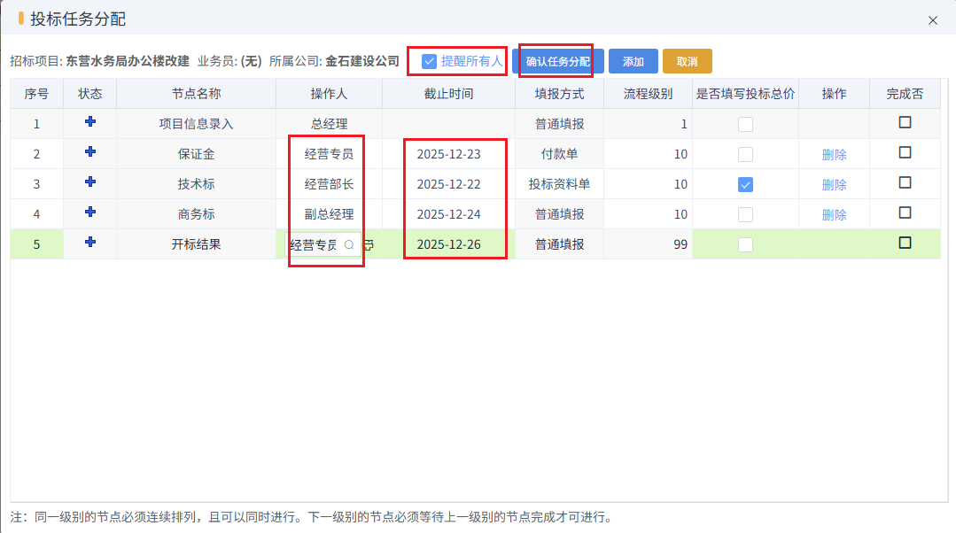956x533 pixels.
Task: Check 完成否 for the 商务标 row
Action: (x=905, y=212)
